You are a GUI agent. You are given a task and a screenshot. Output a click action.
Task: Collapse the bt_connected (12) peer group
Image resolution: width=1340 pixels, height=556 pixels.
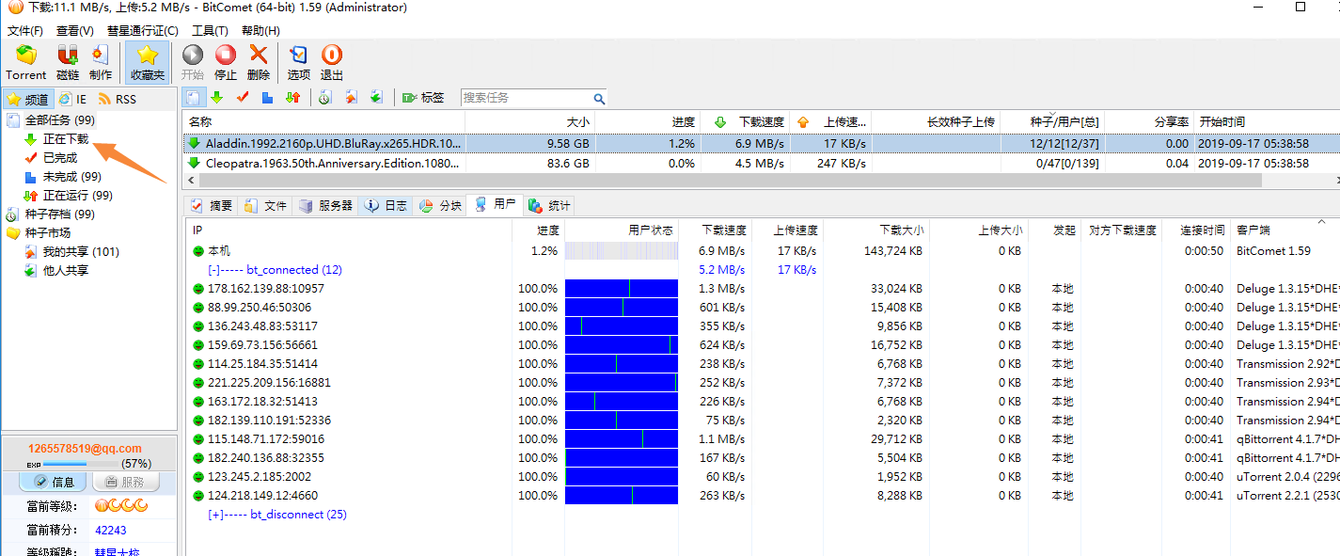[x=213, y=270]
